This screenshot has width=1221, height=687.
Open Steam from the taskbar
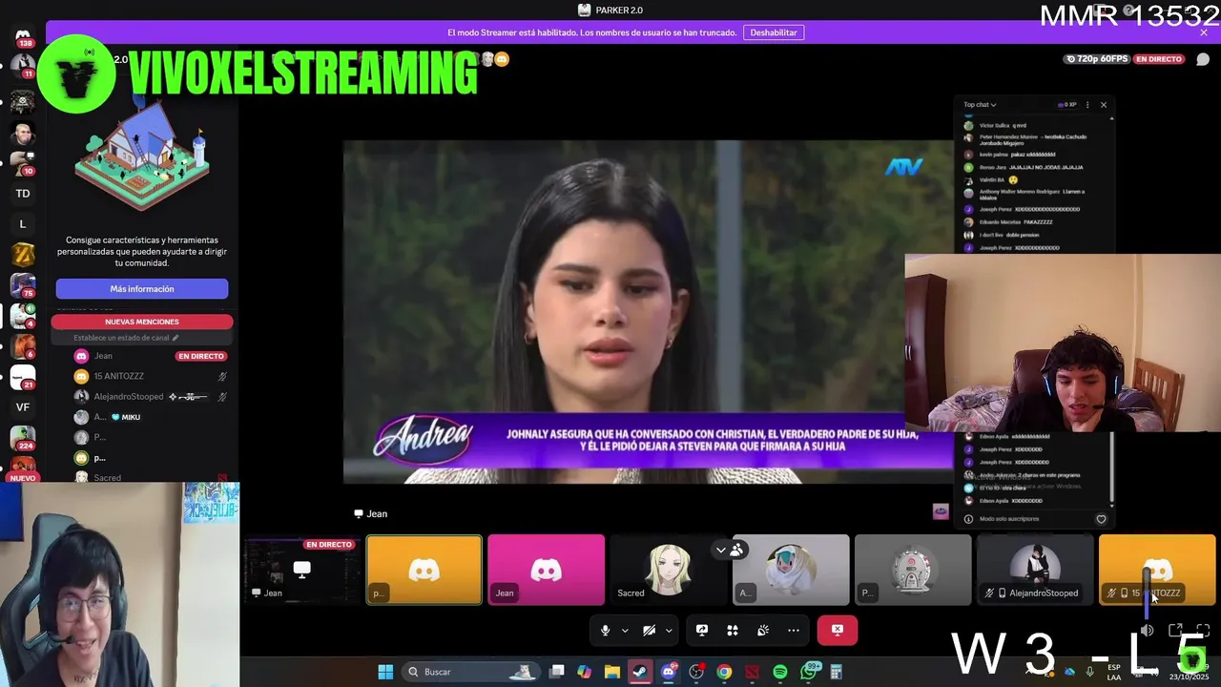tap(640, 672)
